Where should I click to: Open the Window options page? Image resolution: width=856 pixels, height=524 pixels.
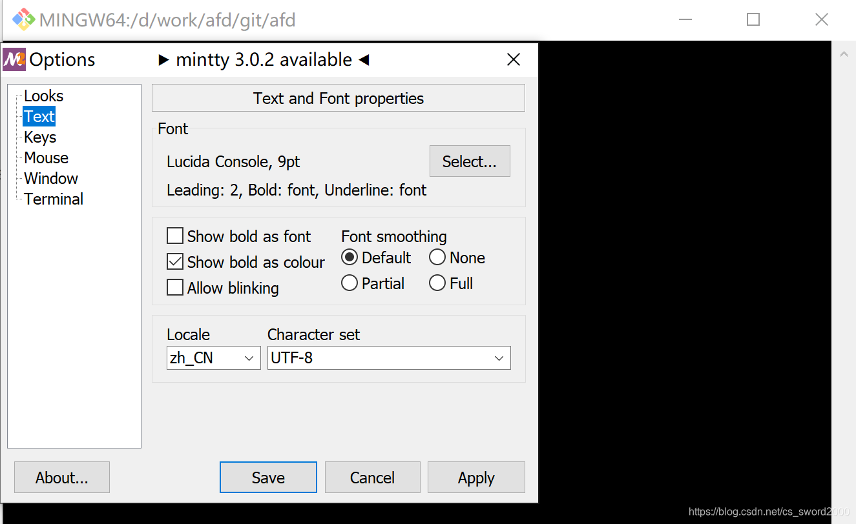(x=51, y=179)
